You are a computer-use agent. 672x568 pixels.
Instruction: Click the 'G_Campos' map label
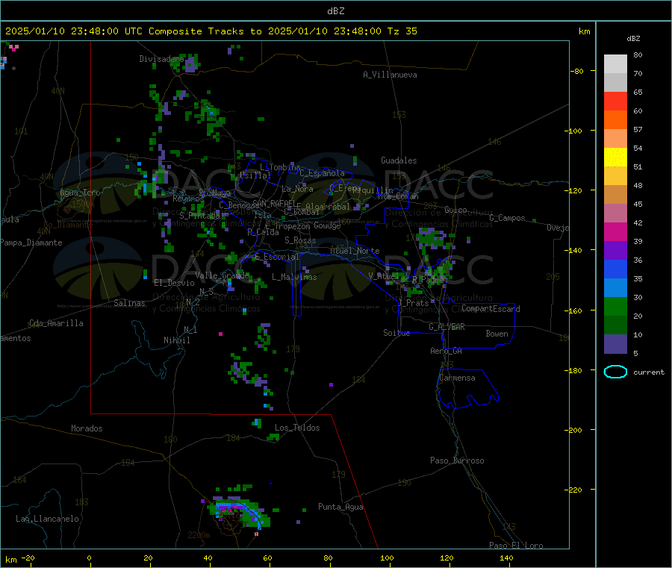click(x=508, y=218)
